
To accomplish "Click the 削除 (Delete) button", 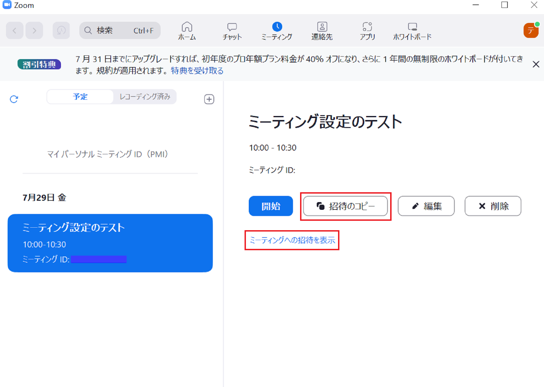I will pos(493,206).
